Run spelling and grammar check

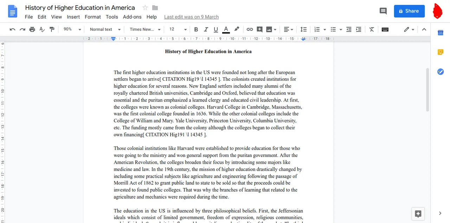pyautogui.click(x=42, y=29)
